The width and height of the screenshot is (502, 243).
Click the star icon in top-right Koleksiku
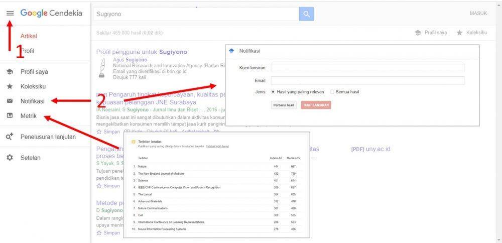459,33
